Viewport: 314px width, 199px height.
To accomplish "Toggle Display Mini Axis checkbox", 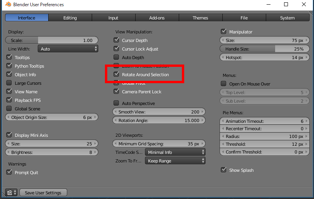I will point(9,135).
